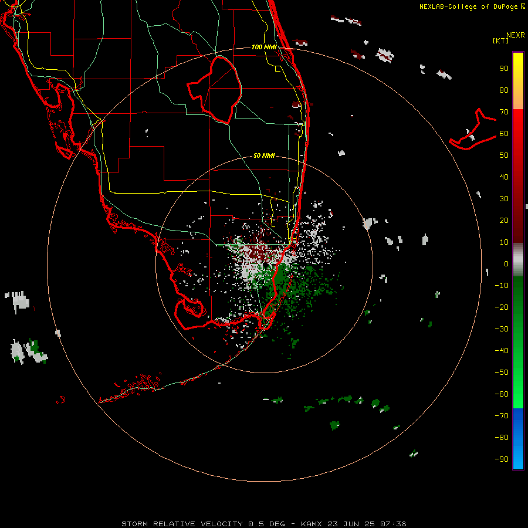528x528 pixels.
Task: Select the 50 NMI range ring label
Action: tap(264, 155)
